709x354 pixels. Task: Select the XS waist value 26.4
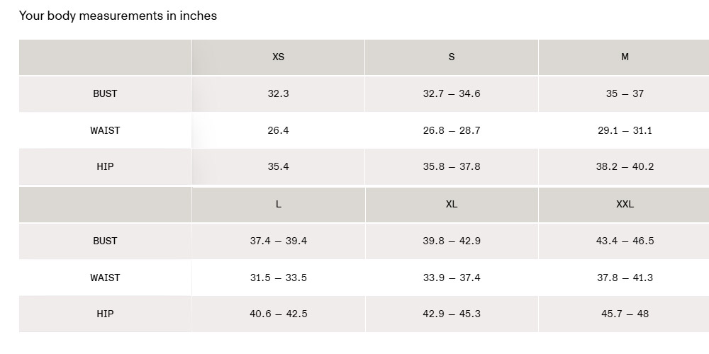(278, 130)
